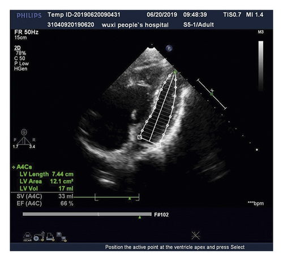Click the apex positioning hint message
The image size is (283, 261).
point(175,247)
